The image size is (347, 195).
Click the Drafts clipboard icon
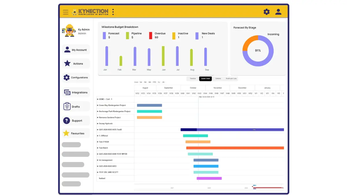click(67, 106)
